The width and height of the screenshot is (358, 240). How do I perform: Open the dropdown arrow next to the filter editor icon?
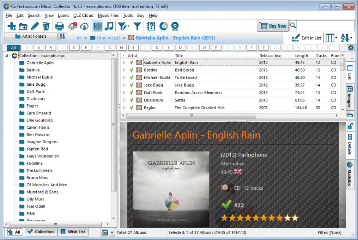[129, 26]
